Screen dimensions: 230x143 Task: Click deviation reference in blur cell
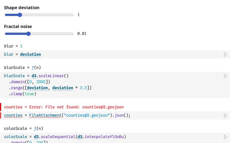tap(30, 54)
